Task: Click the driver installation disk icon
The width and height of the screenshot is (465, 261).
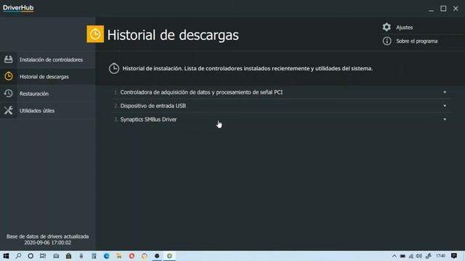Action: (8, 59)
